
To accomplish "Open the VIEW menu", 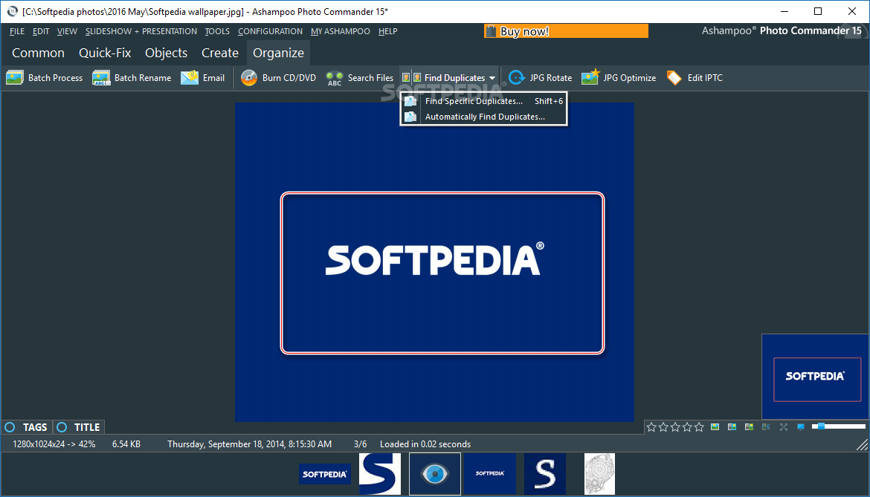I will (x=67, y=31).
